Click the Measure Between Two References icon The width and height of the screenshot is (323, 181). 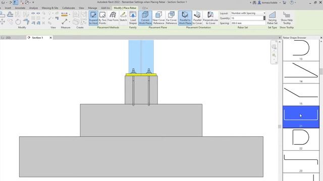64,22
